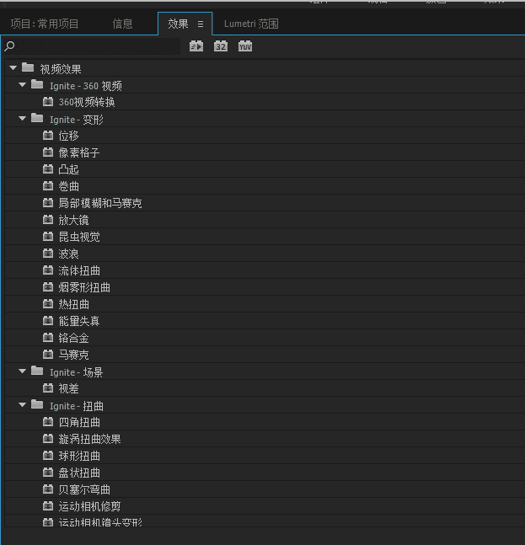Select the 贝塞尔弯曲 effect
525x545 pixels.
coord(84,489)
